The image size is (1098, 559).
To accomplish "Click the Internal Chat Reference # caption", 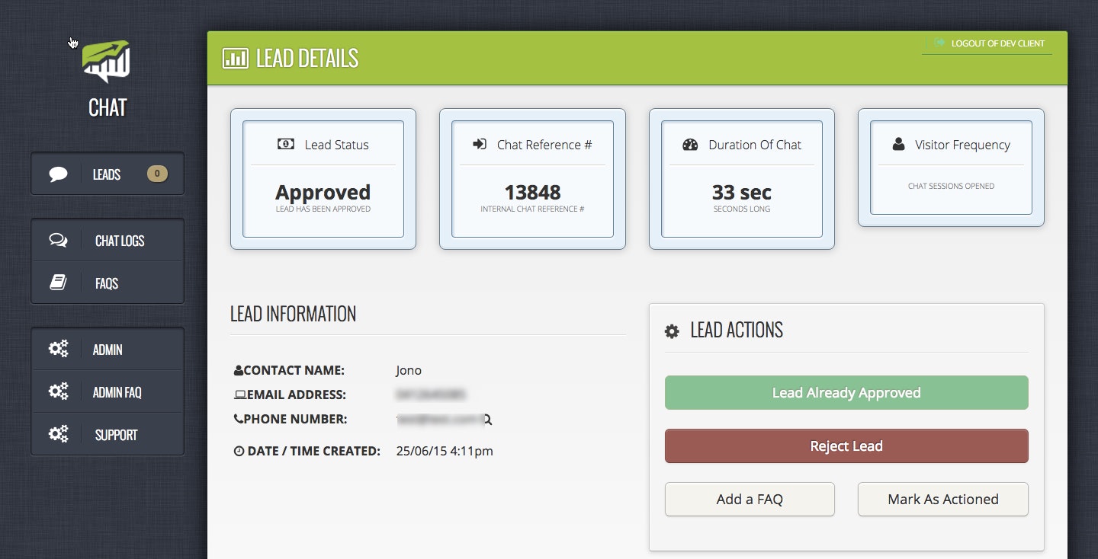I will pos(532,209).
